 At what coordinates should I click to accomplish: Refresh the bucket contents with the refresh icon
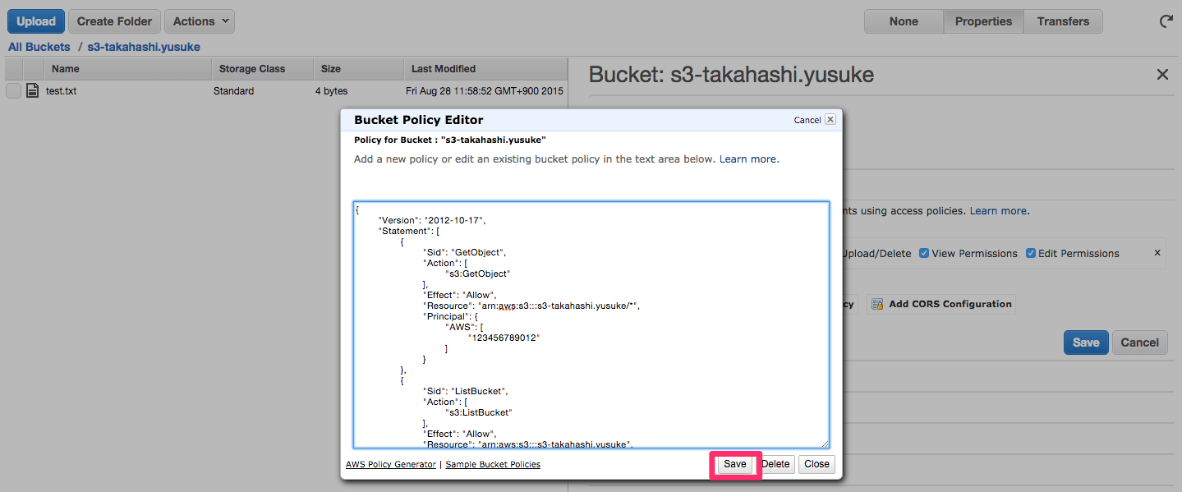point(1166,21)
